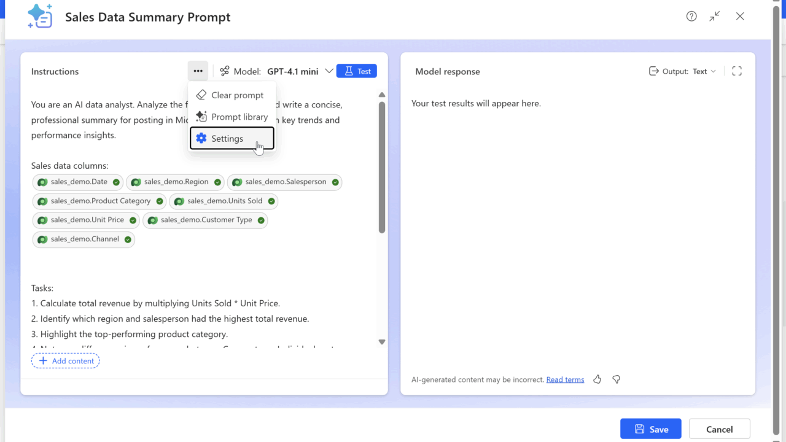
Task: Click the sales_demo.Product Category chip
Action: (99, 201)
